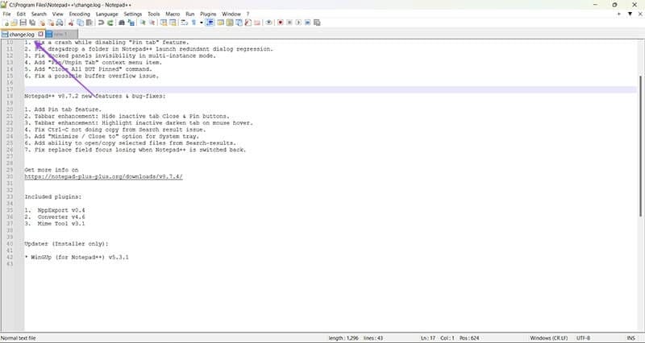Open Define your language toolbar icon

point(220,23)
